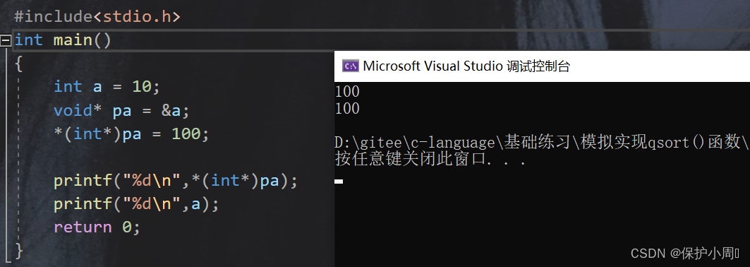
Task: Click the first 100 output line
Action: pos(347,91)
